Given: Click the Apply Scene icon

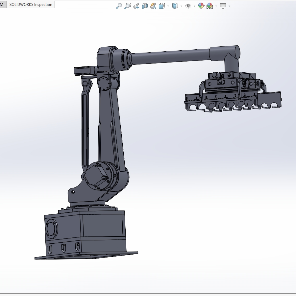Looking at the screenshot, I should 210,6.
